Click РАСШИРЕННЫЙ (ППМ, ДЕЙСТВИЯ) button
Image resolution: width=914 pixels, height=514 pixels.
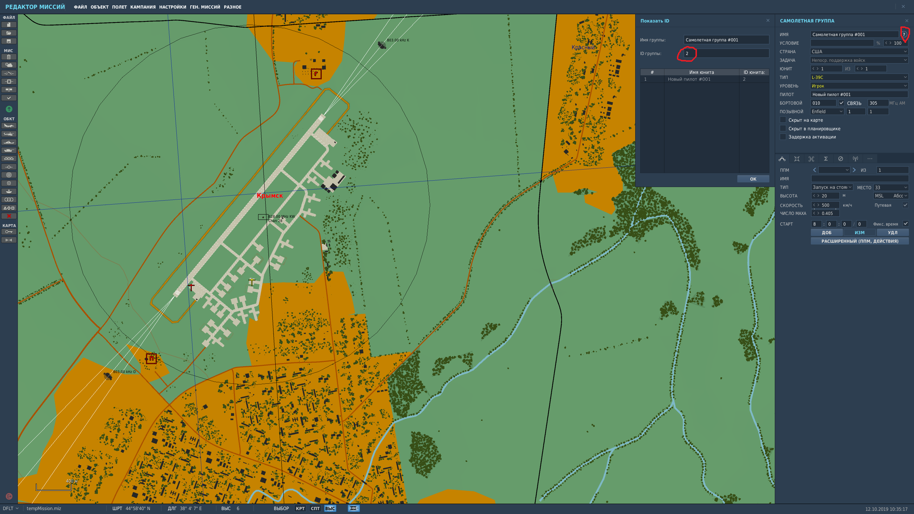[860, 241]
